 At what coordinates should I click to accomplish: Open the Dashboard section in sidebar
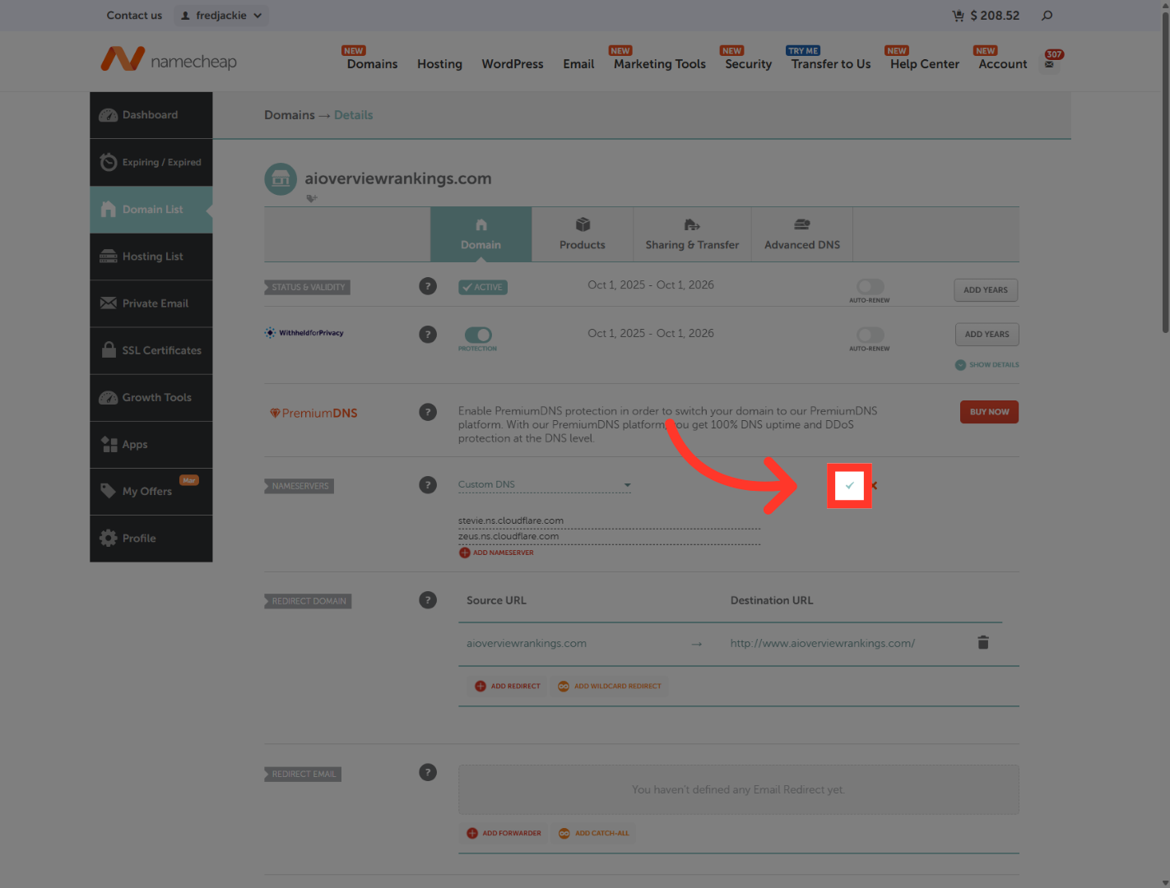151,115
